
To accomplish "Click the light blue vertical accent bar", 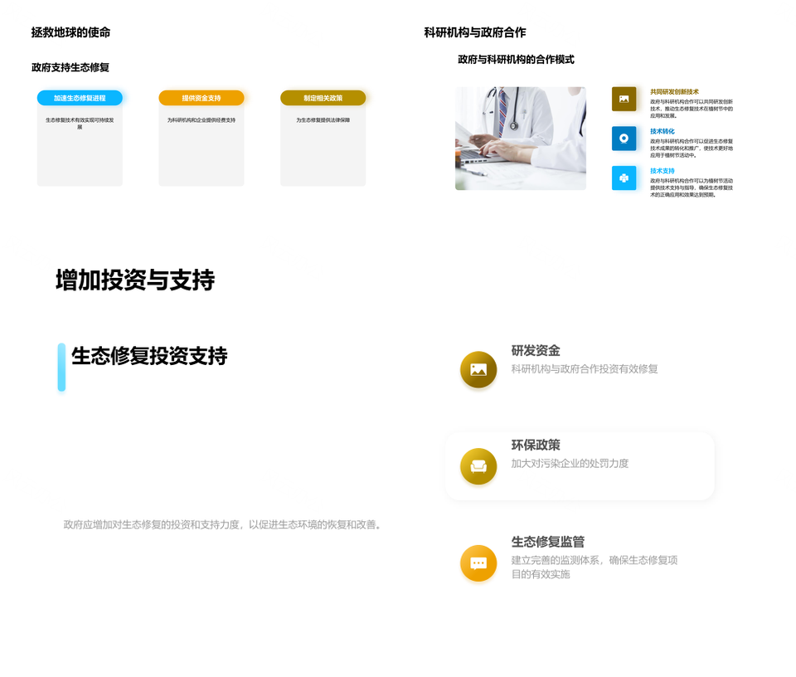I will (x=61, y=367).
